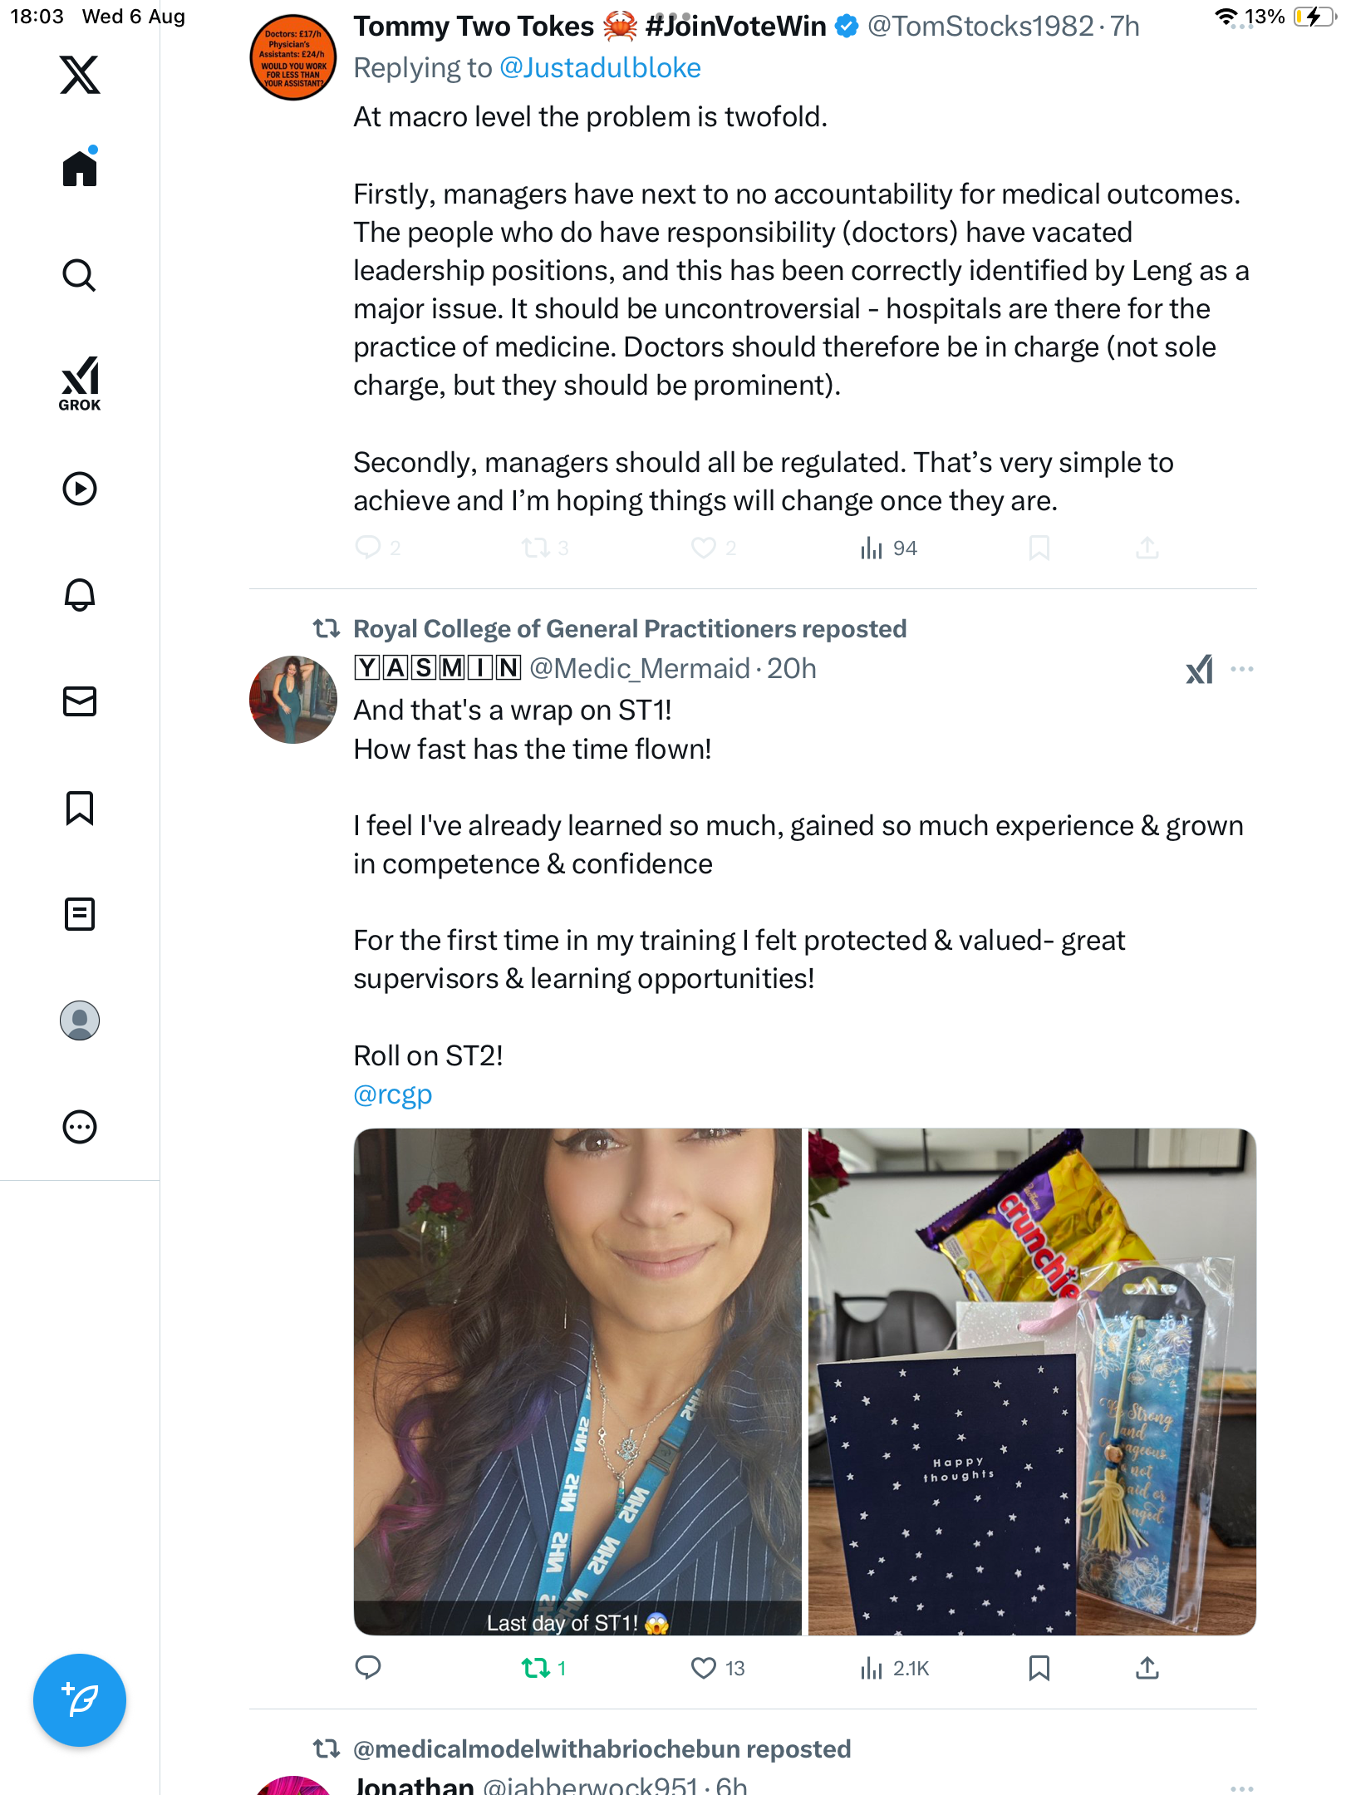Open the Notifications bell
1346x1795 pixels.
(80, 595)
